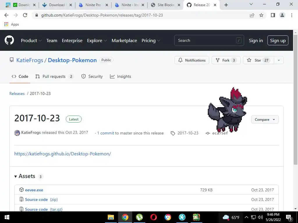Open the Pricing dropdown menu

pyautogui.click(x=151, y=40)
